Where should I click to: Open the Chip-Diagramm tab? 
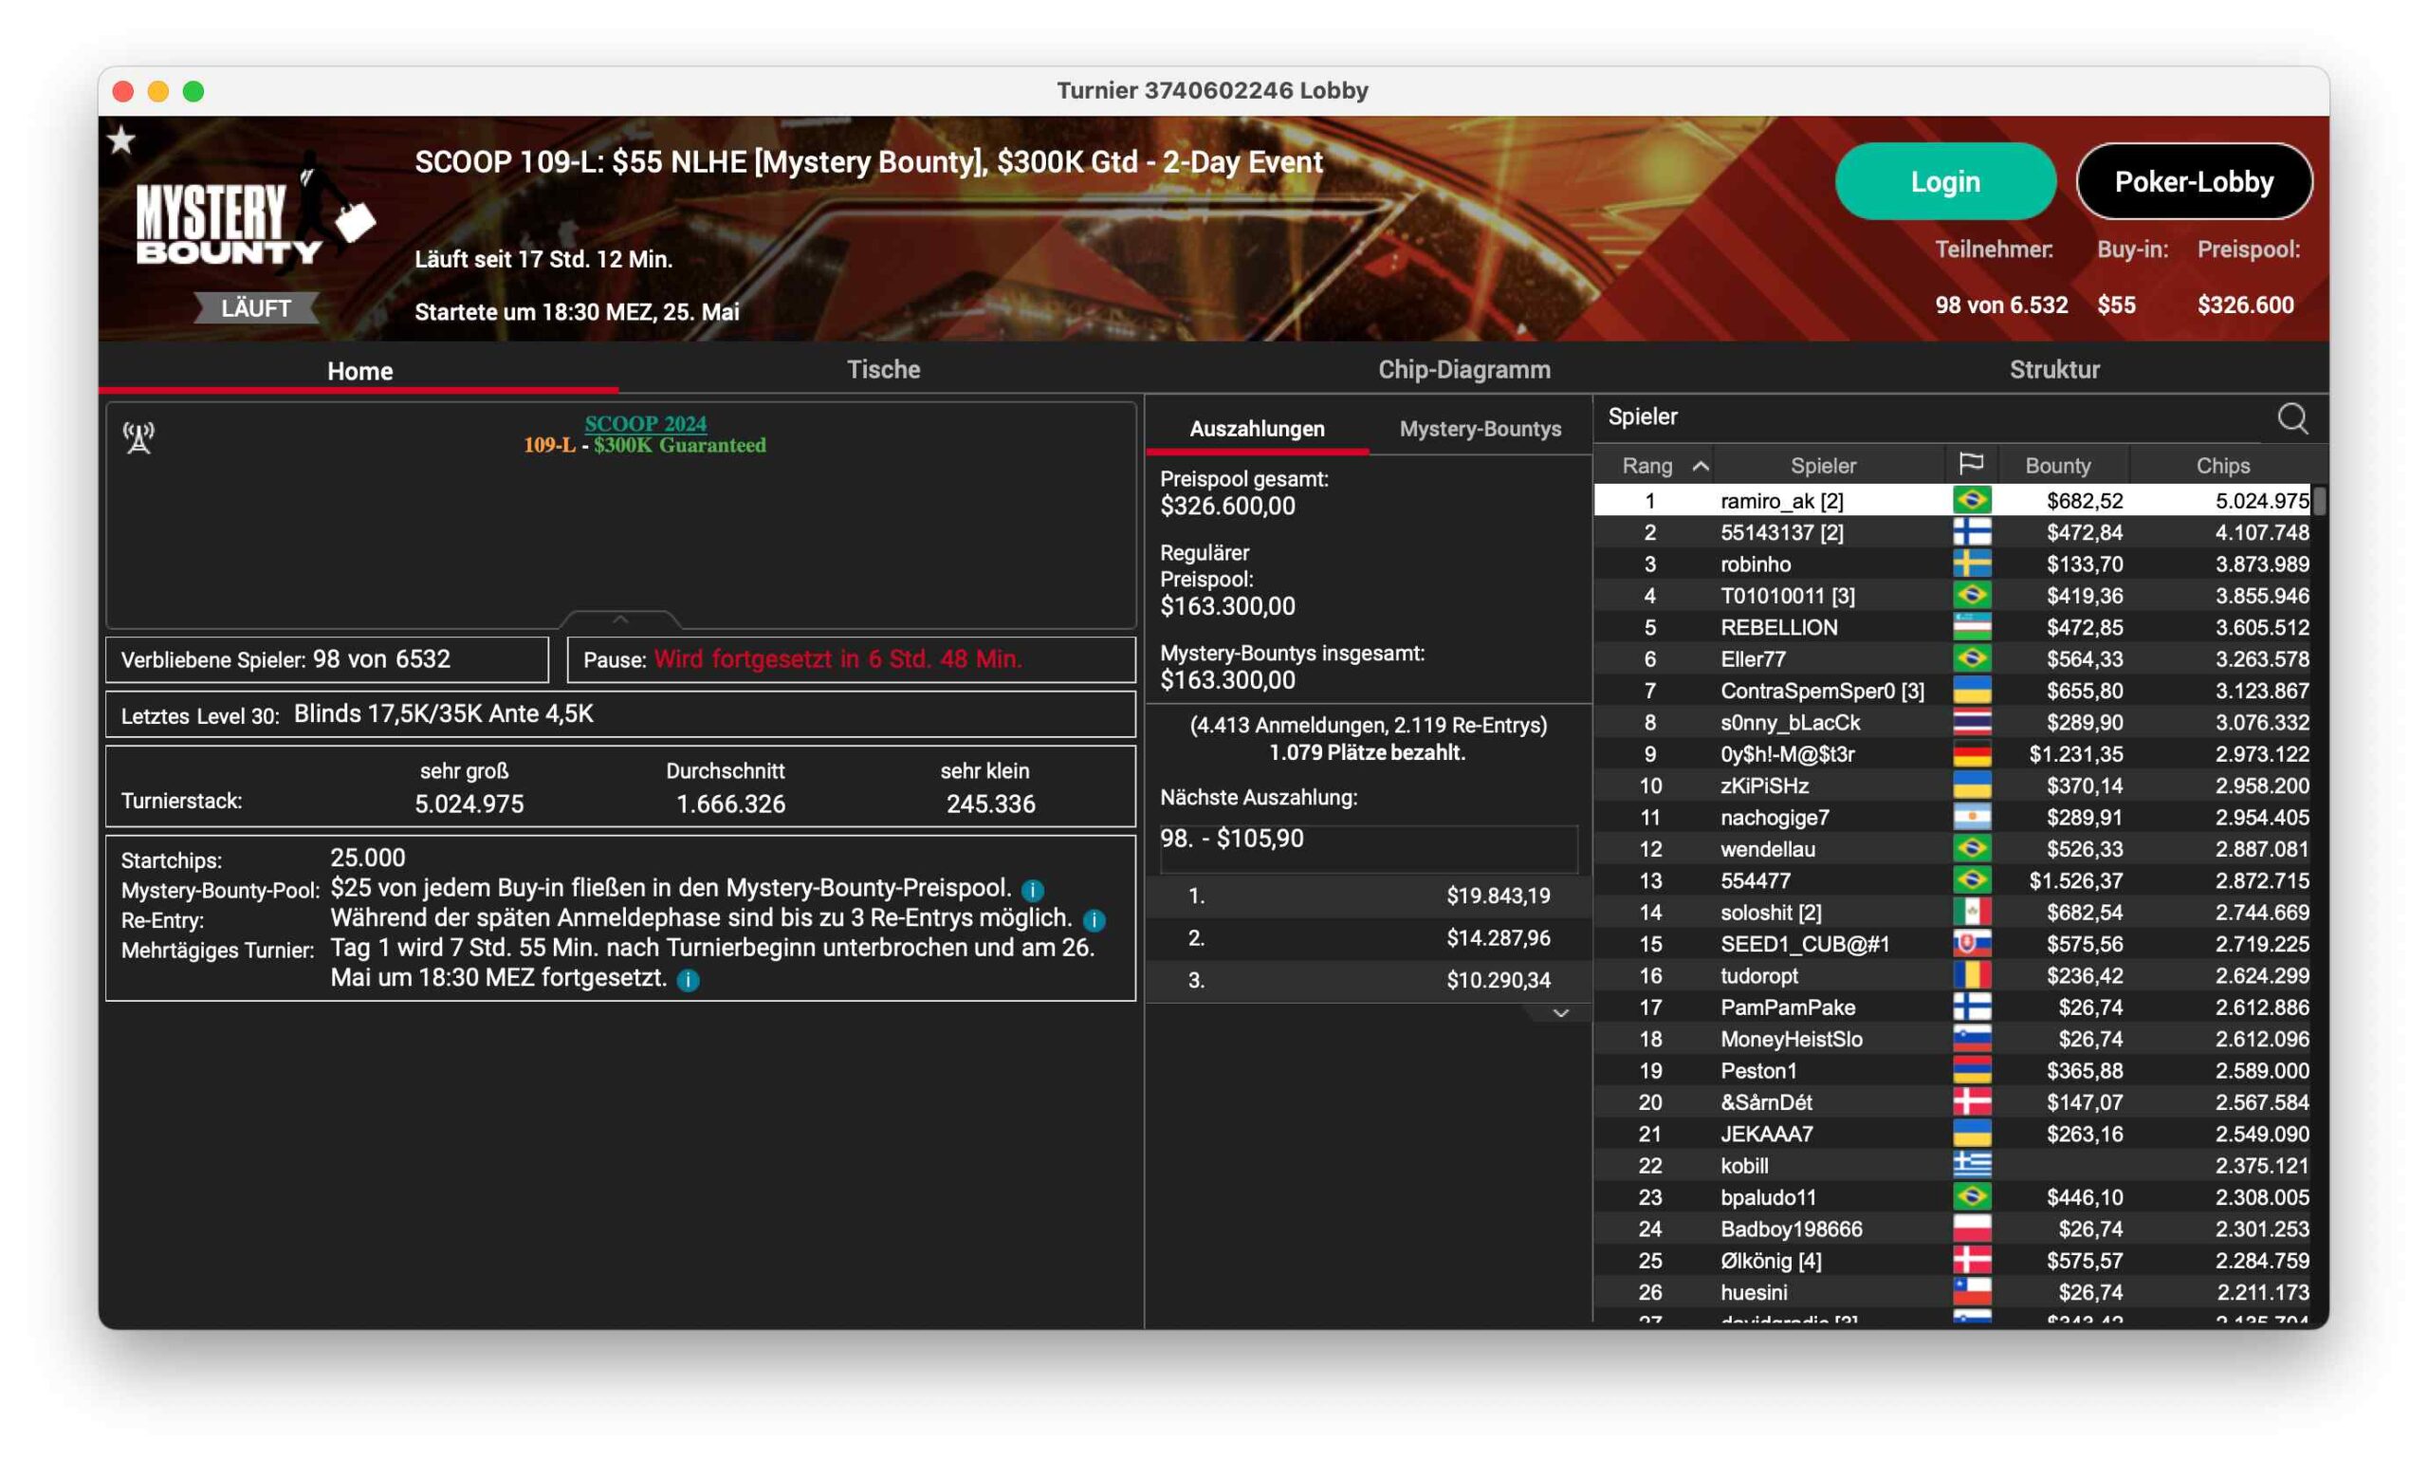click(1463, 370)
